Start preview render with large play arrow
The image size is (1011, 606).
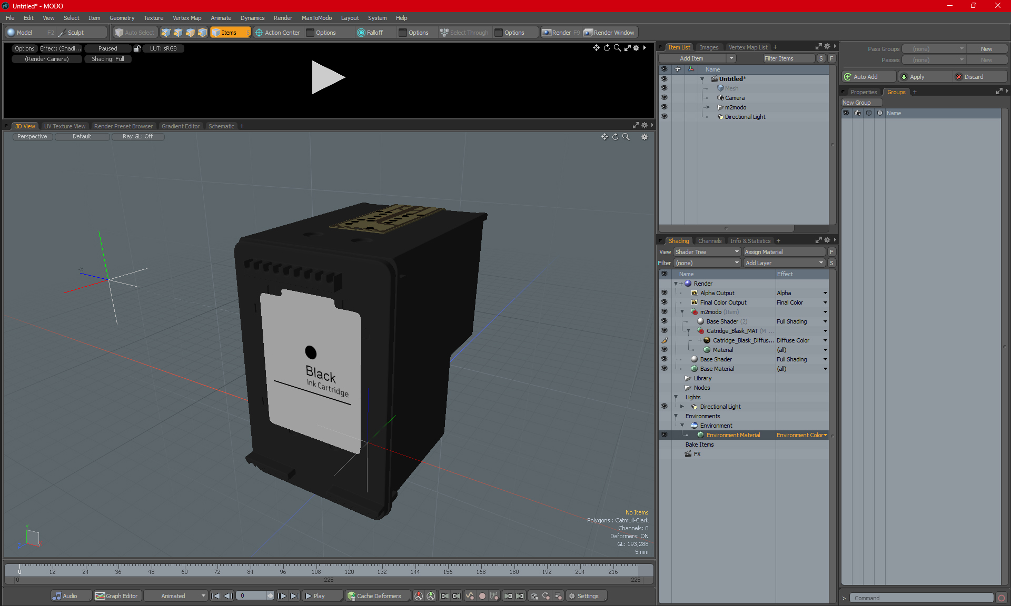click(328, 77)
